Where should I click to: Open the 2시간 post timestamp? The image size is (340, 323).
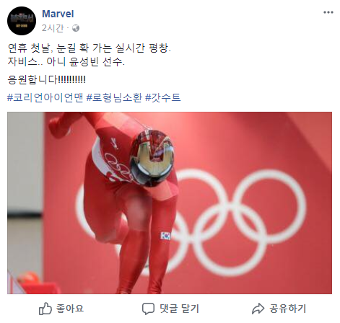click(53, 28)
